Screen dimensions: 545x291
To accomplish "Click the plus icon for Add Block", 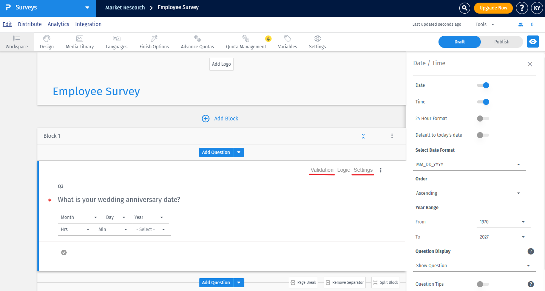I will [x=205, y=119].
